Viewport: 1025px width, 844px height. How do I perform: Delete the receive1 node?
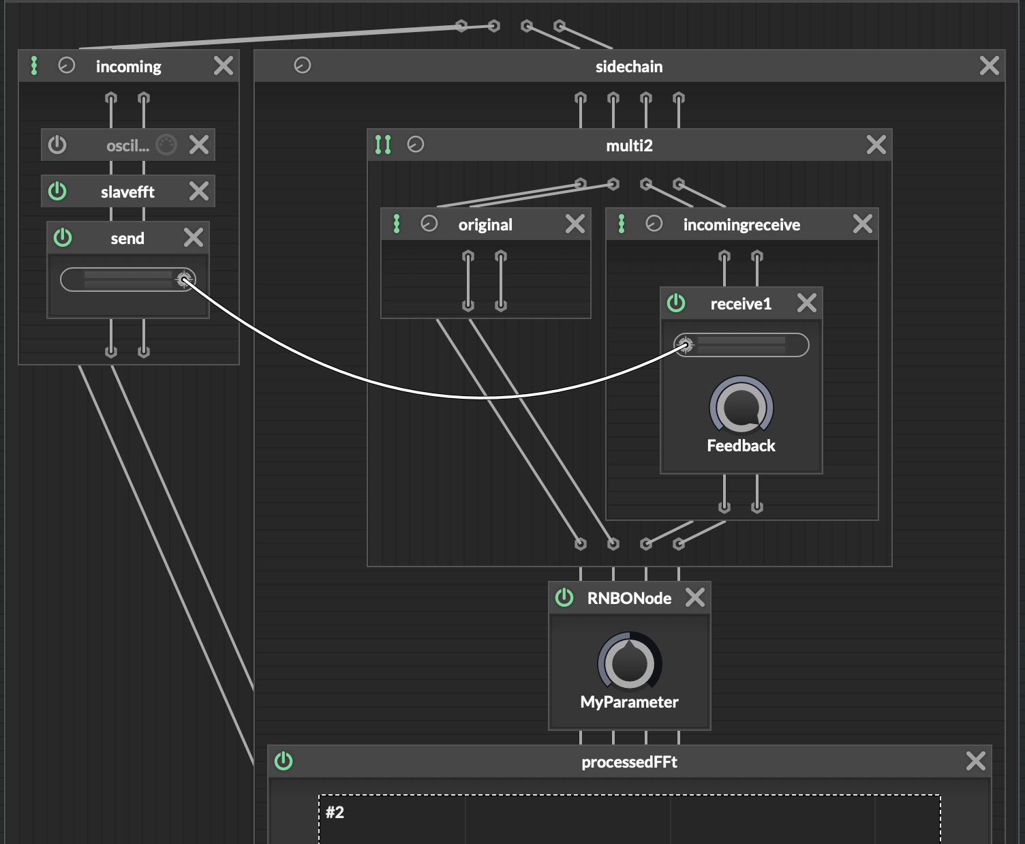[807, 303]
